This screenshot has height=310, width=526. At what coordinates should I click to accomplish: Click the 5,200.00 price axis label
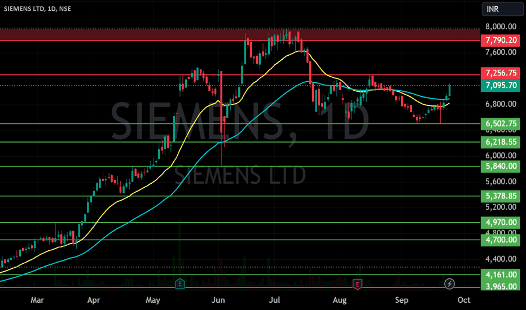point(501,207)
